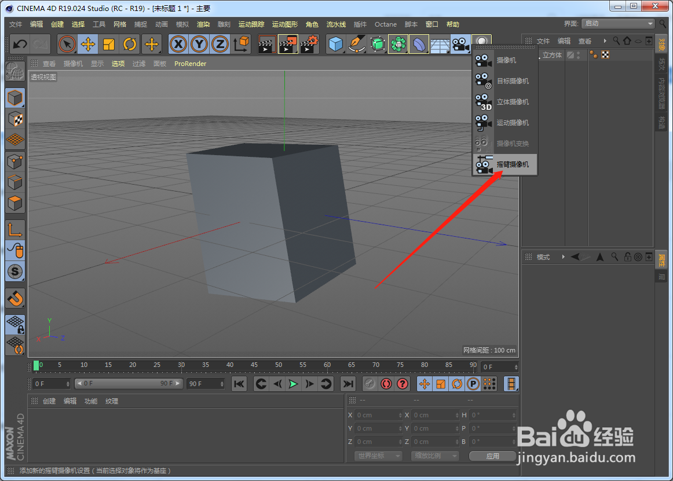Open the Array modeling objects
Viewport: 673px width, 481px height.
pos(398,44)
